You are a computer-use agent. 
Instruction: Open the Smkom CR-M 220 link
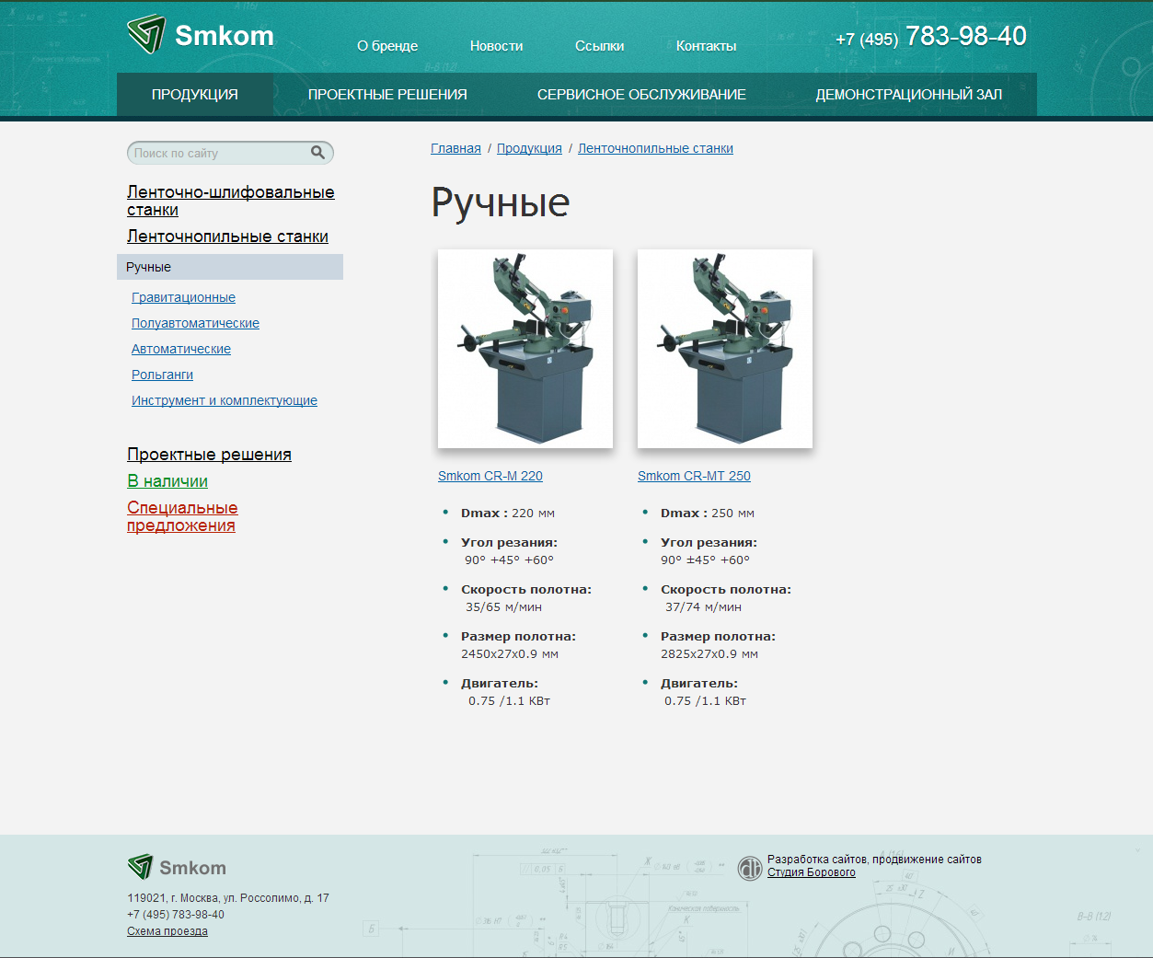[x=490, y=476]
